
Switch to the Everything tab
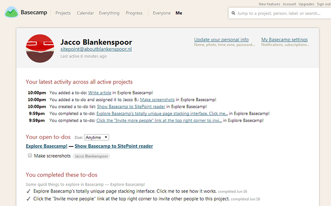[x=109, y=13]
